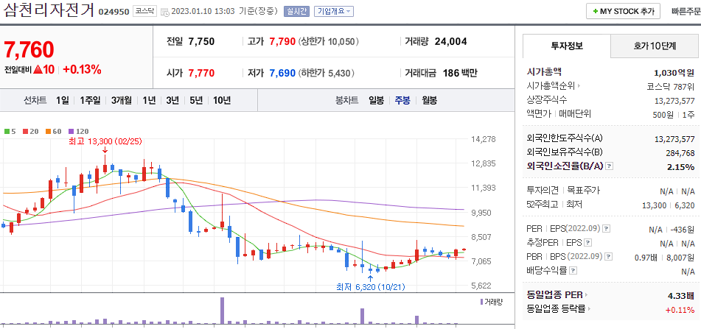Show the 일봉 daily candle chart
Image resolution: width=701 pixels, height=329 pixels.
[376, 100]
